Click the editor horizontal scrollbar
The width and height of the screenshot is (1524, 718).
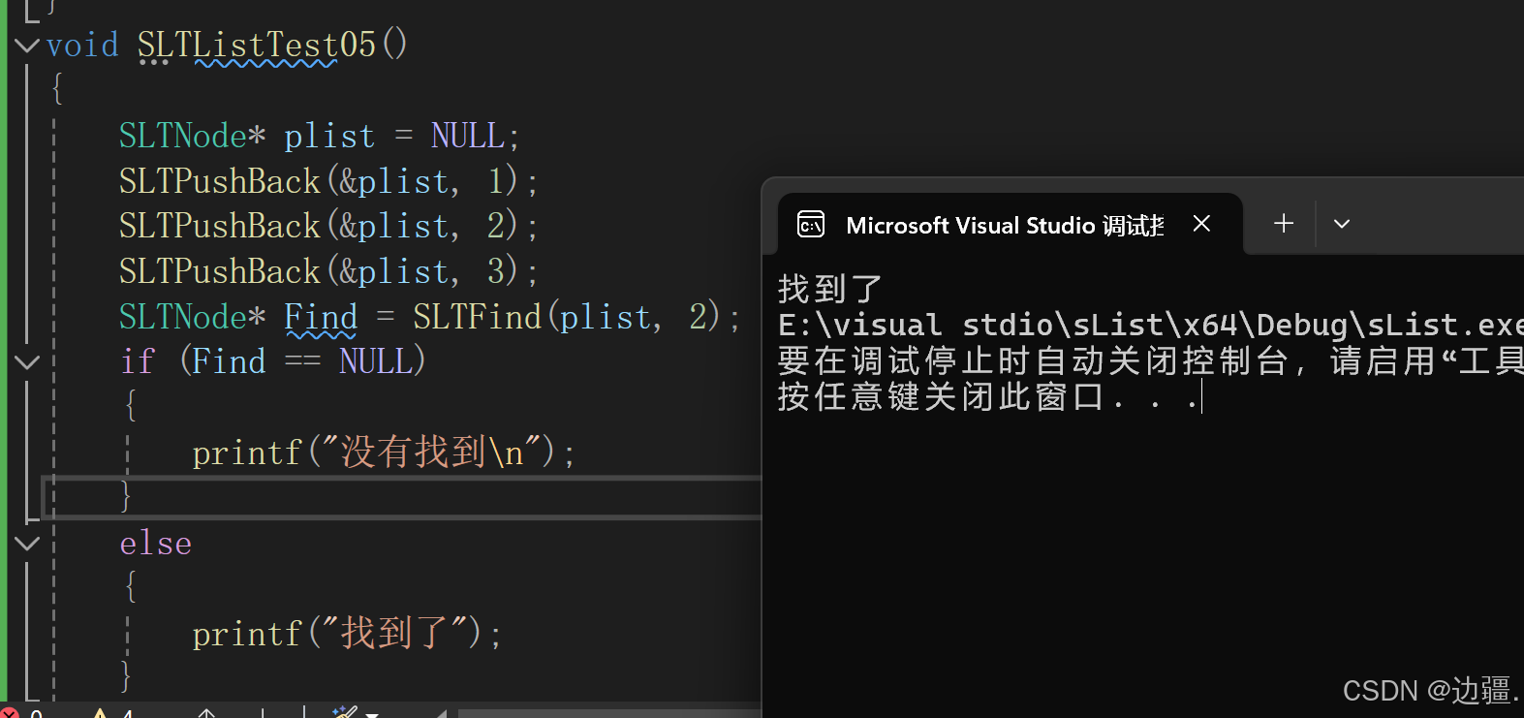[x=608, y=713]
